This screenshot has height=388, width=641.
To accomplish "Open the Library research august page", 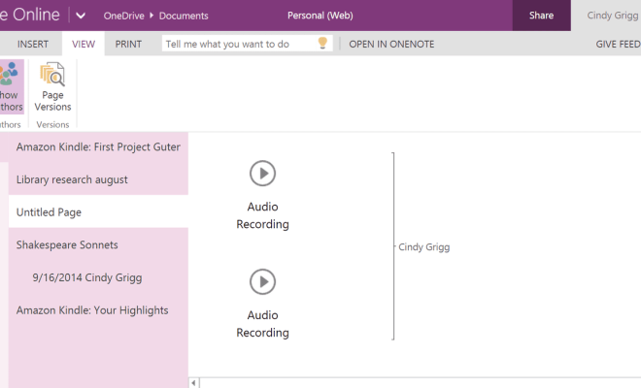I will tap(98, 179).
